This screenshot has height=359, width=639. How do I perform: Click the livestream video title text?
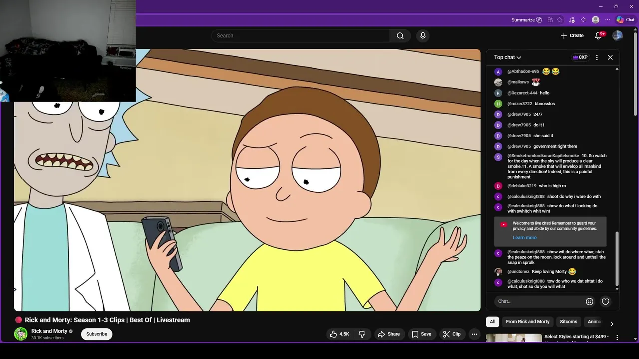pyautogui.click(x=107, y=320)
